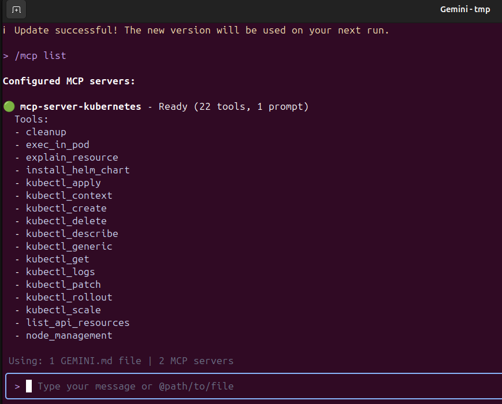Select the mcp-server-kubernetes server name
This screenshot has width=502, height=404.
point(80,106)
